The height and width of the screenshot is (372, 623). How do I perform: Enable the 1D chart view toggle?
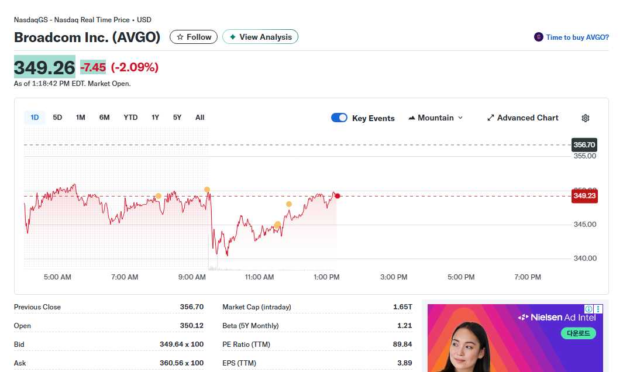[34, 117]
